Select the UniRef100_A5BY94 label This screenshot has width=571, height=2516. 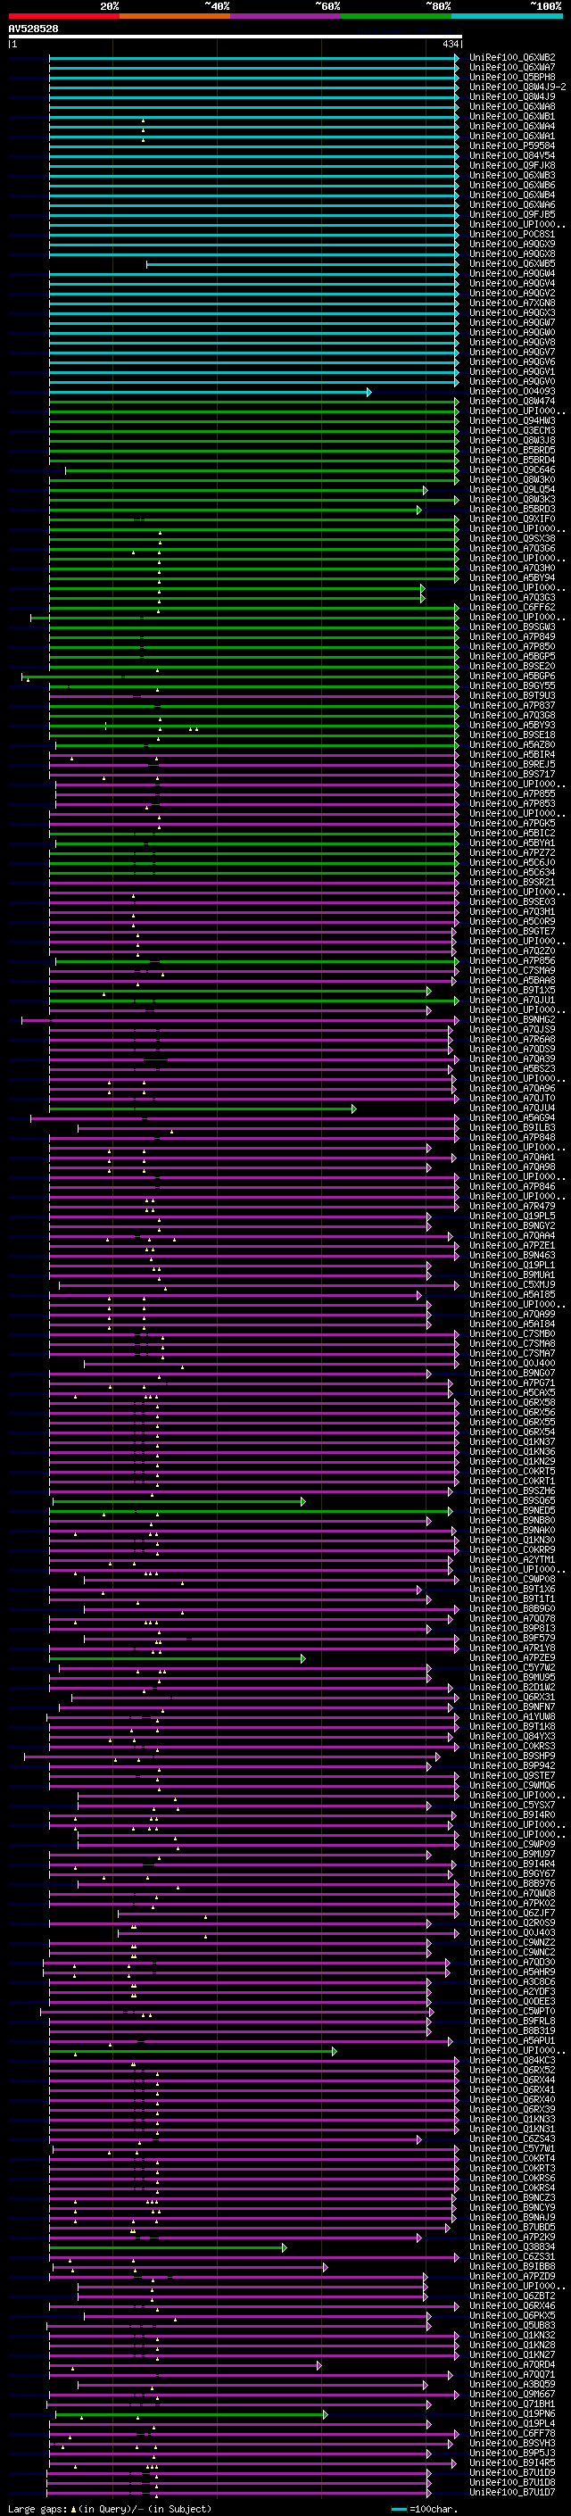(512, 578)
